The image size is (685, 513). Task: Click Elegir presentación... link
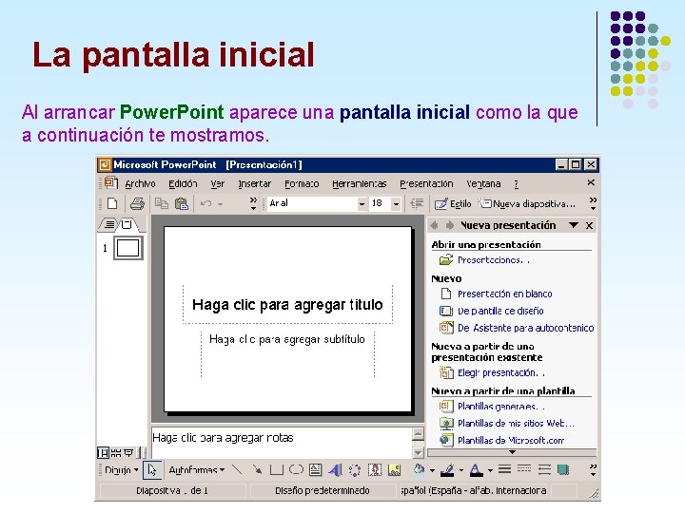[501, 372]
